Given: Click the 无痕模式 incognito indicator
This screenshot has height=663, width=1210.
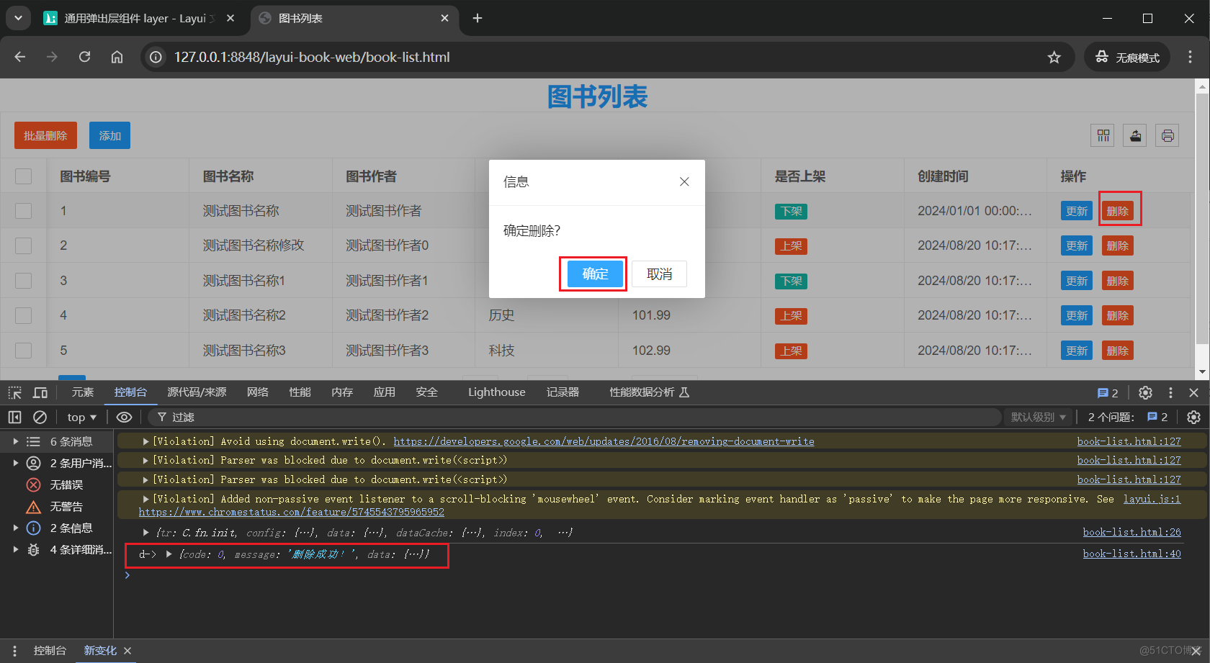Looking at the screenshot, I should click(x=1127, y=57).
